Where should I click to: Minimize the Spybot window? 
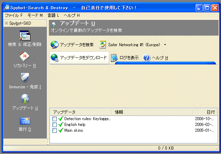point(199,8)
